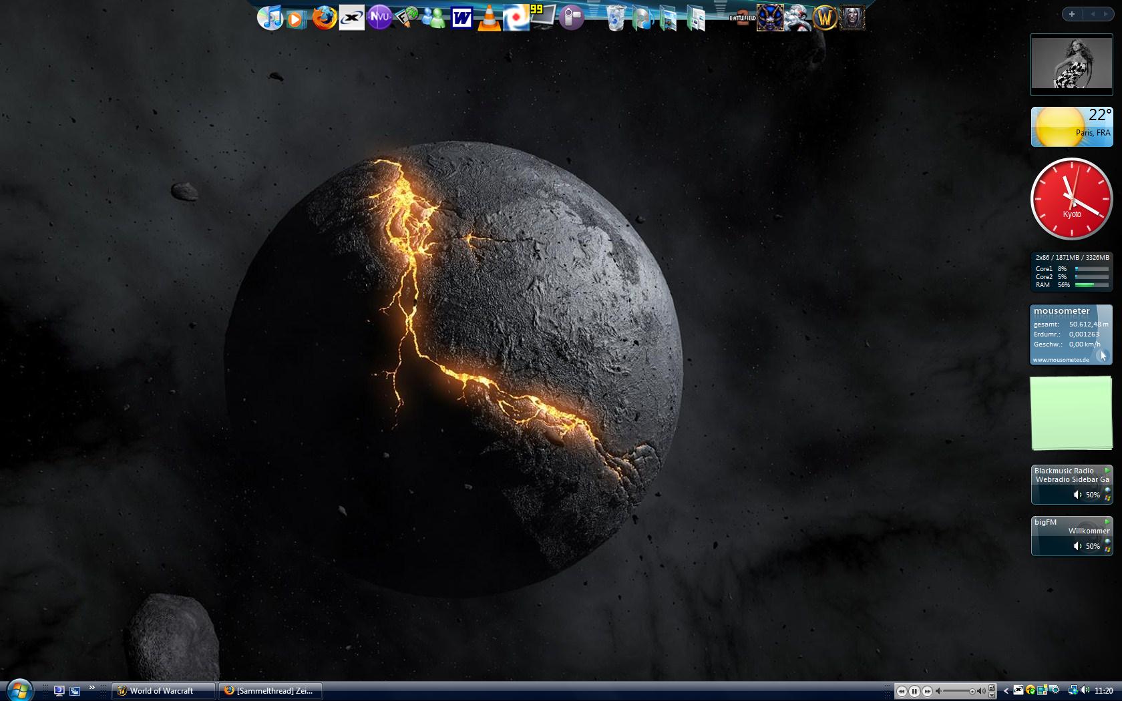Open the Fraps monitor icon showing 99
Screen dimensions: 1122x701
[543, 17]
